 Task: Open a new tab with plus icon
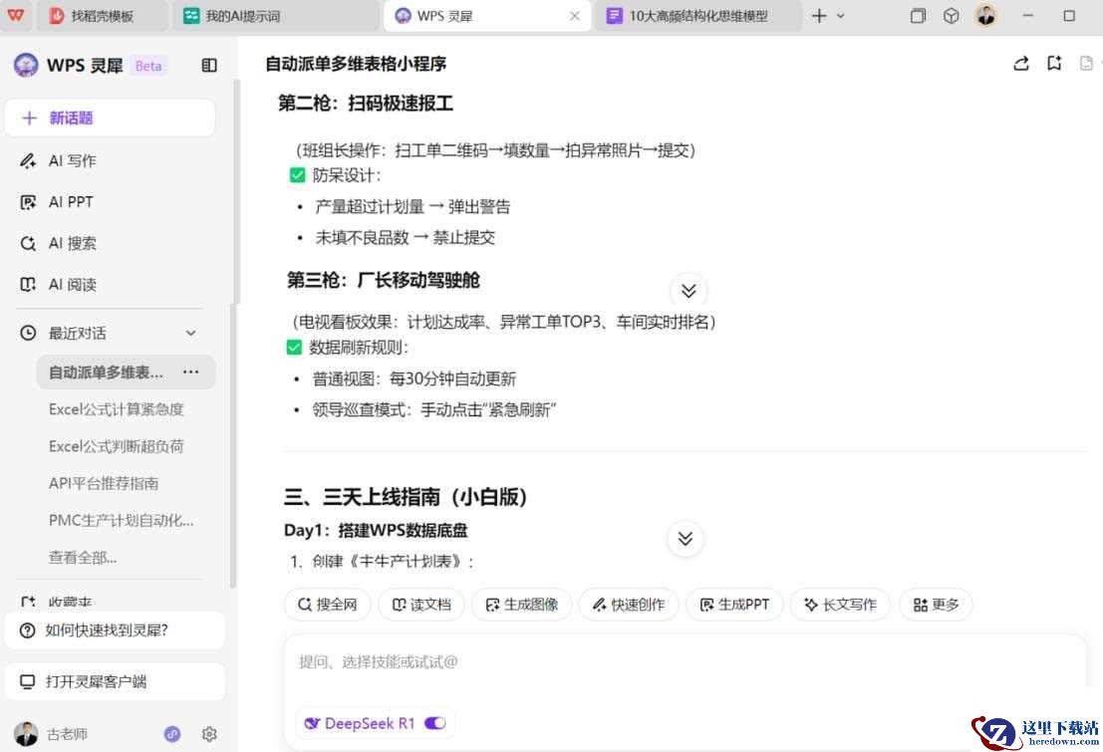(819, 16)
